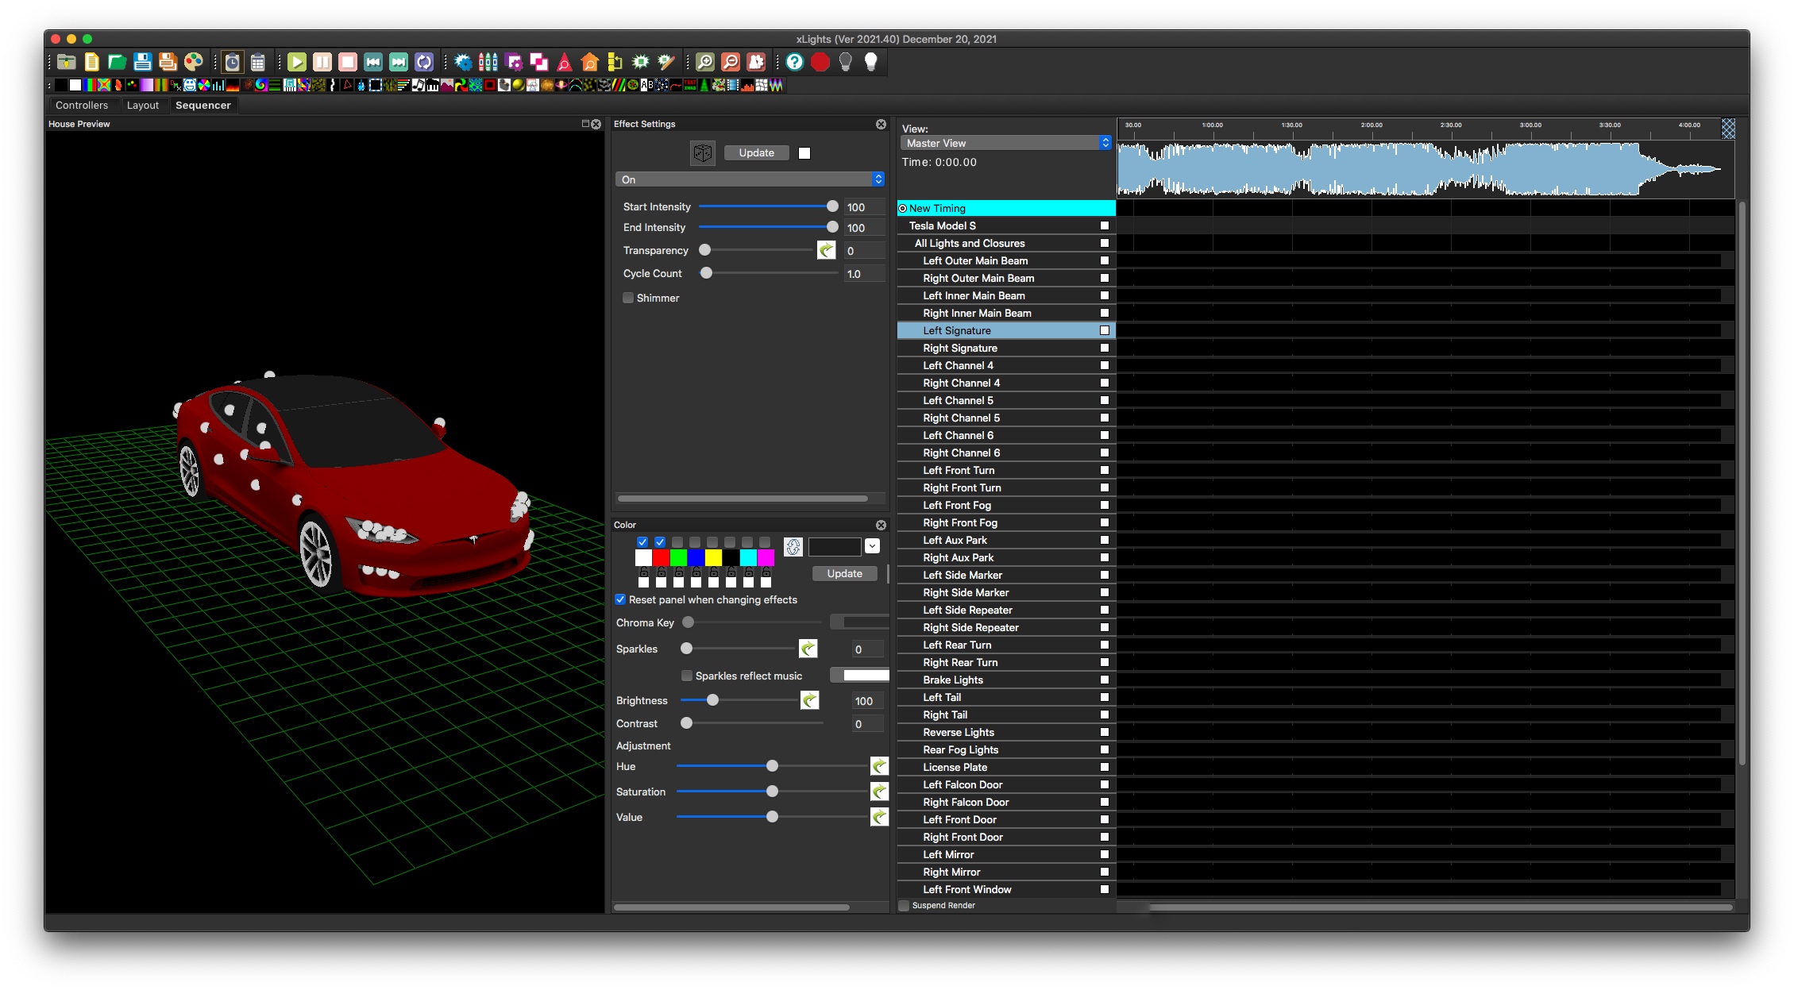This screenshot has height=990, width=1794.
Task: Click the Start Intensity slider handle
Action: point(832,206)
